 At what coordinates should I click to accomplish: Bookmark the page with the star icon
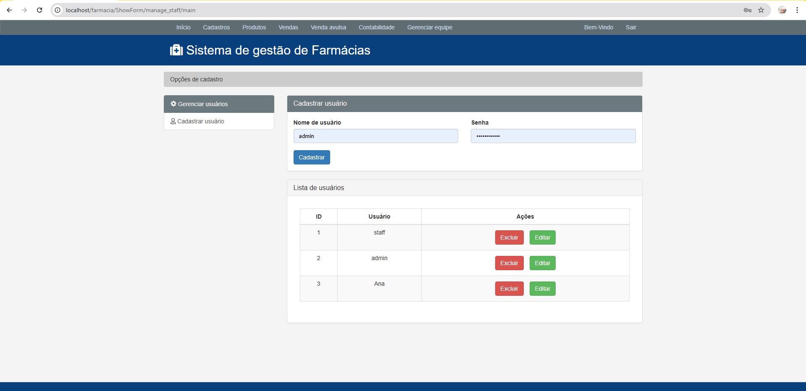(x=761, y=10)
